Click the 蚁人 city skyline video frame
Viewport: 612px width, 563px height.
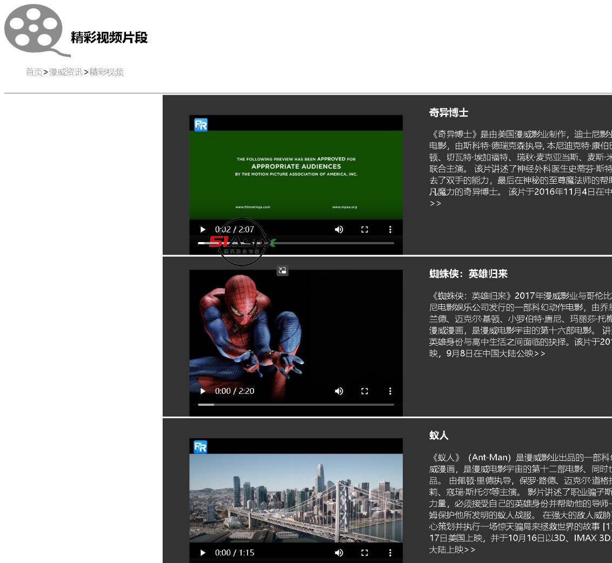tap(296, 498)
